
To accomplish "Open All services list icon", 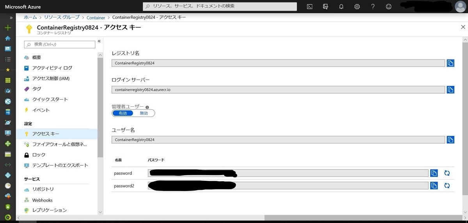I will [x=8, y=59].
